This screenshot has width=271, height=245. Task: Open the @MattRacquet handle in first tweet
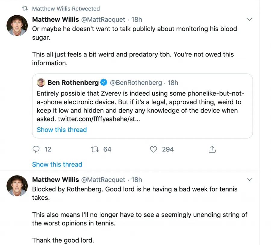103,20
